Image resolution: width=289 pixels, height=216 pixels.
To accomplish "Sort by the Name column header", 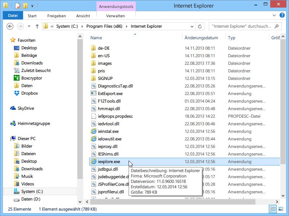I will point(96,38).
